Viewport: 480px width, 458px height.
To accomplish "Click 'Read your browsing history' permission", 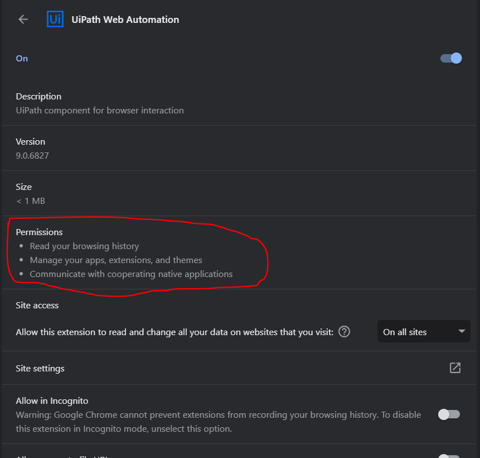I will (x=84, y=246).
